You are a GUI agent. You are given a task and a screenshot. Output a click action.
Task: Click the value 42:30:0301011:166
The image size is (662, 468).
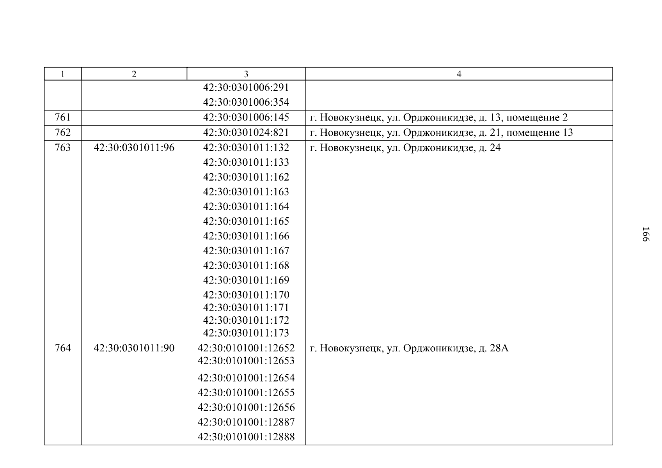point(246,236)
